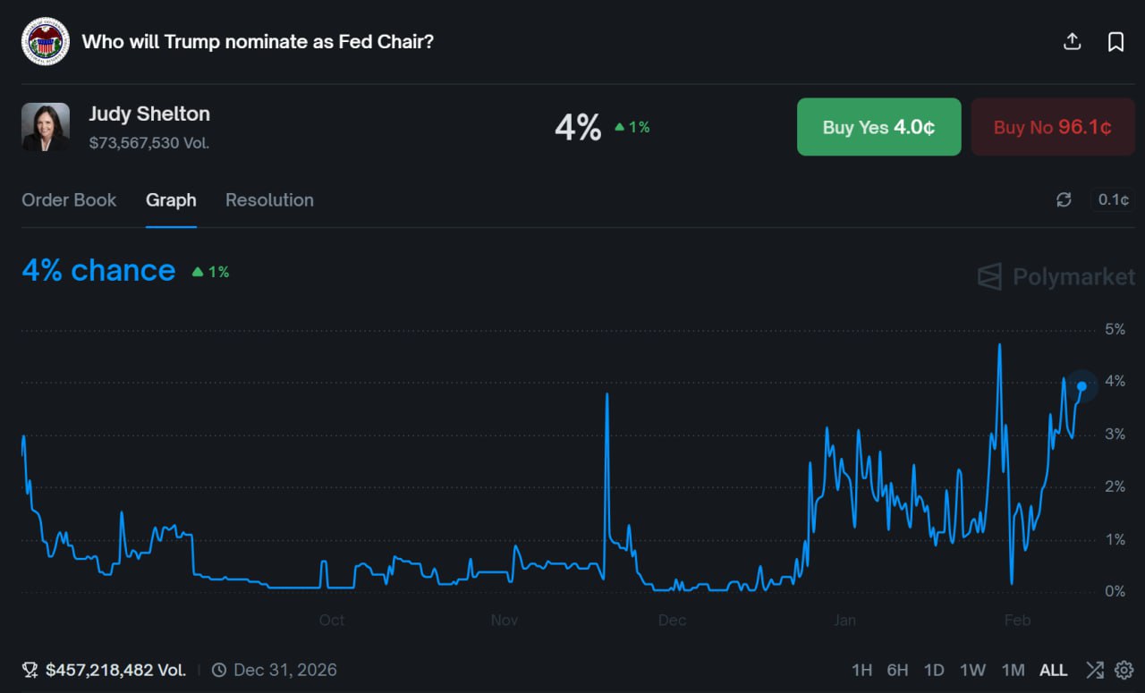Screen dimensions: 1145x693
Task: Switch to the Order Book tab
Action: point(69,200)
